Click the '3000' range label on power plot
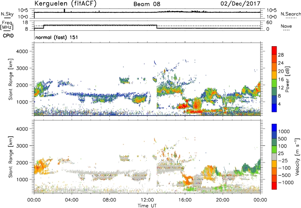 click(x=22, y=68)
